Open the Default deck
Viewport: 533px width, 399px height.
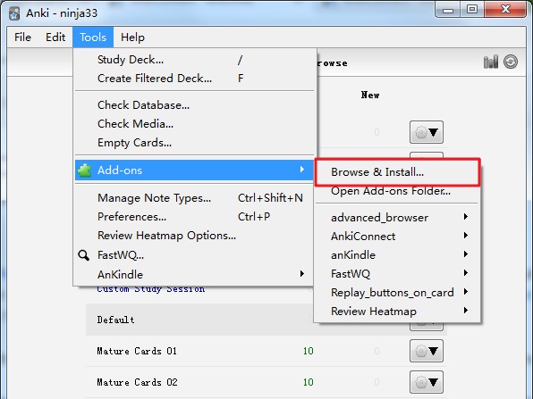tap(115, 320)
